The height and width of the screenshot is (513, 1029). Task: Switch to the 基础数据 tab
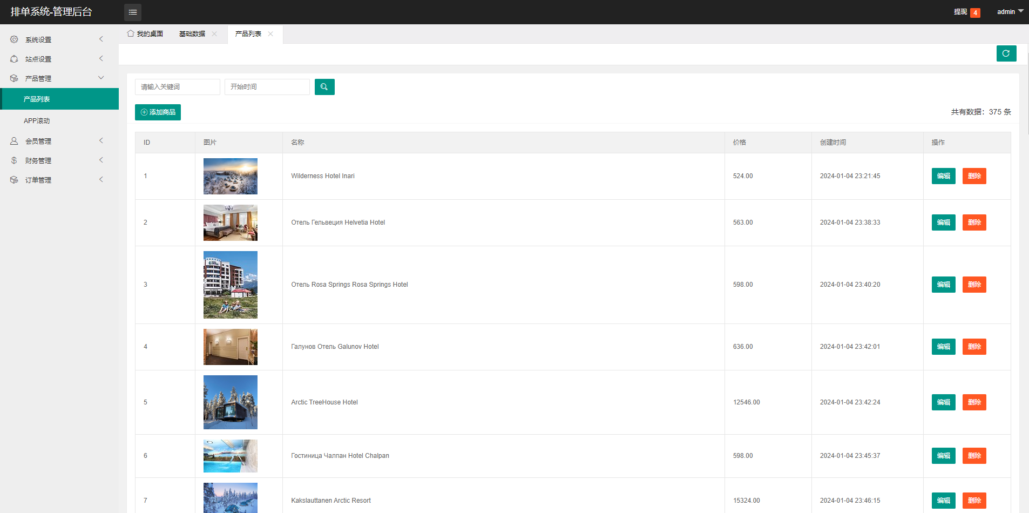(192, 33)
